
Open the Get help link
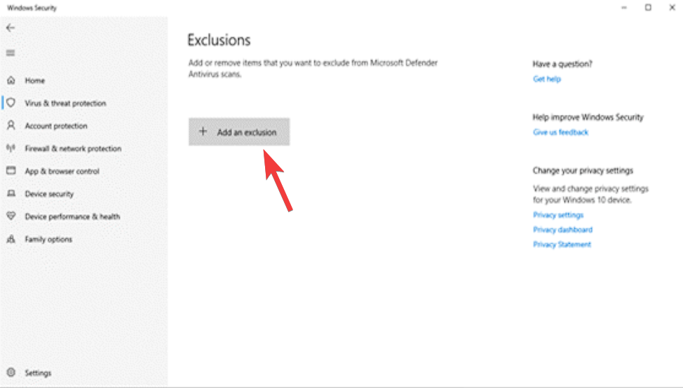(547, 79)
